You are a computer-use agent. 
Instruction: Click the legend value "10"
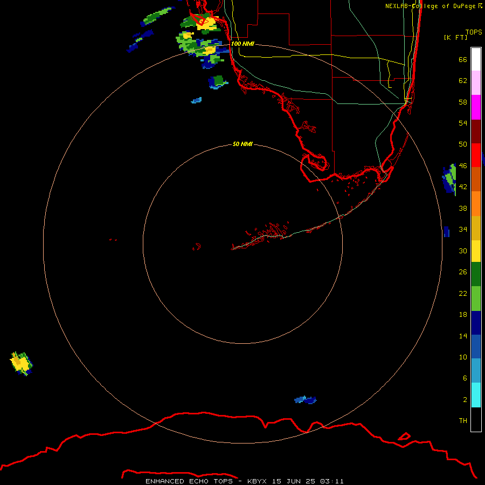463,357
